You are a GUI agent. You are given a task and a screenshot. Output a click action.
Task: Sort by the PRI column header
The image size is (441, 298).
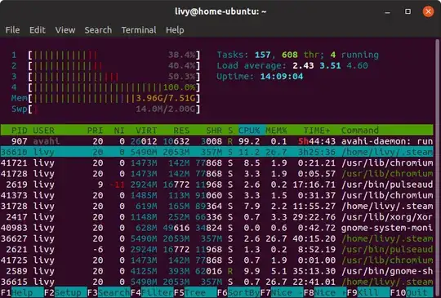95,130
